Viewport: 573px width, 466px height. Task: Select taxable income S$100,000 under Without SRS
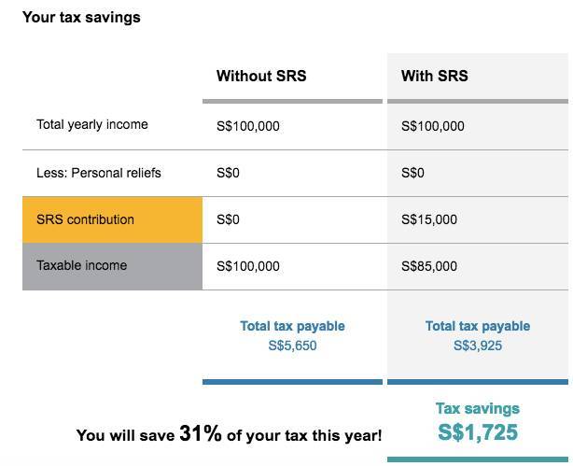248,266
